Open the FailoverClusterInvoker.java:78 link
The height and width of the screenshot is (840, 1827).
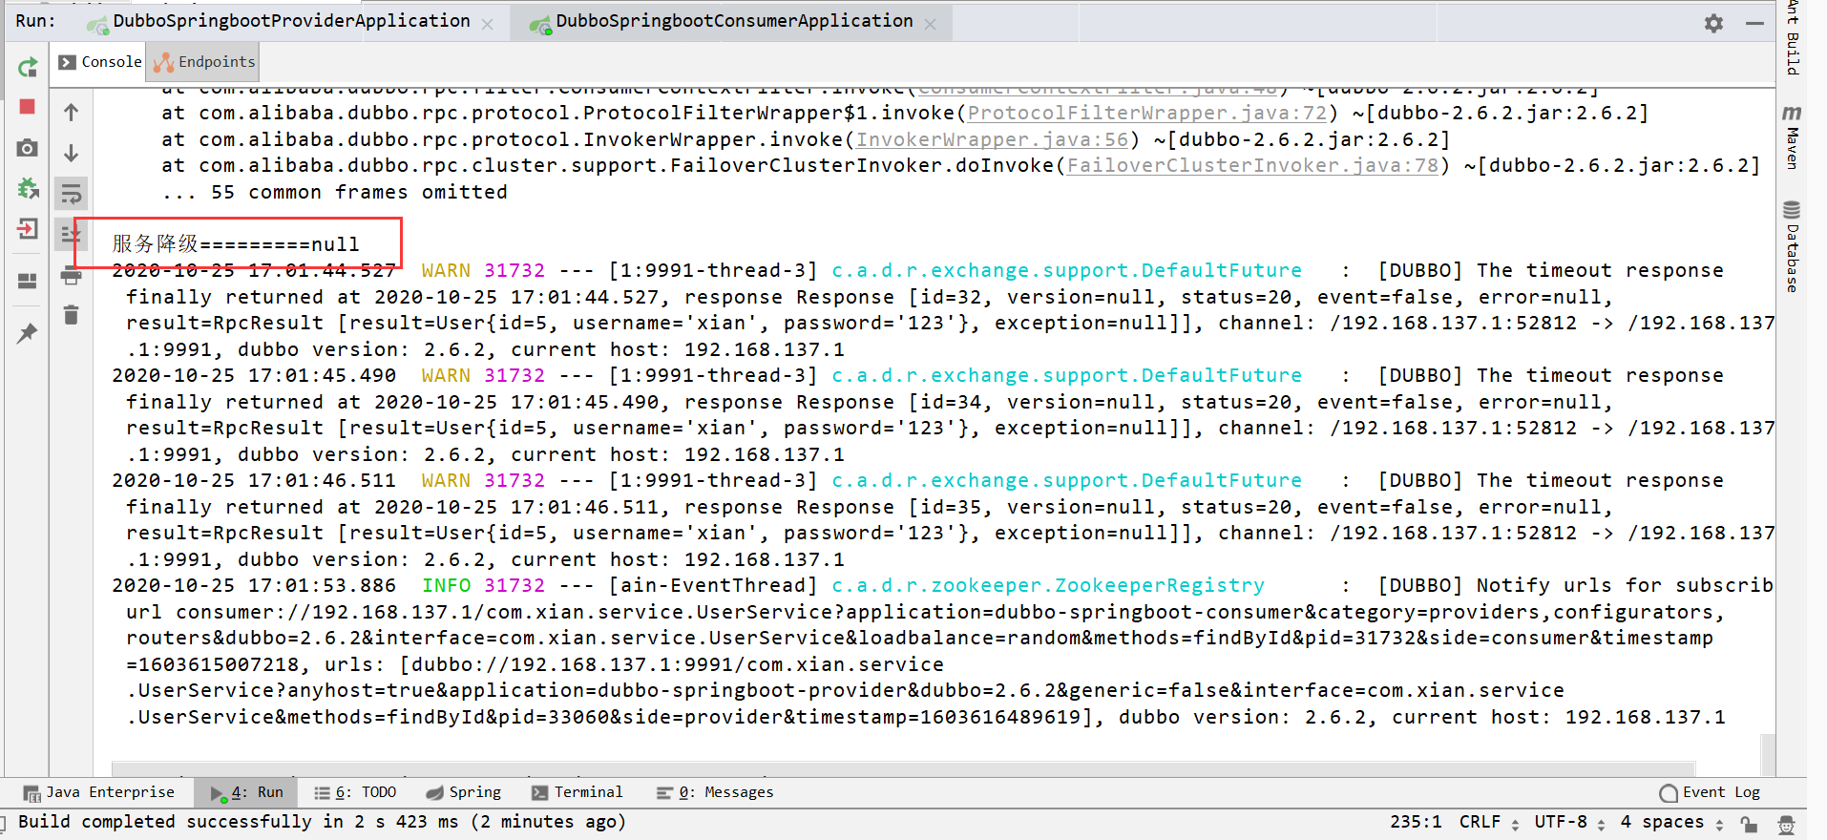tap(1252, 166)
